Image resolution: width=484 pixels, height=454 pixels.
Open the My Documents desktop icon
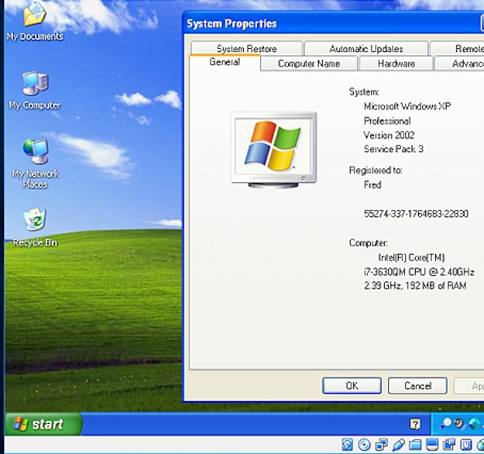tap(35, 22)
